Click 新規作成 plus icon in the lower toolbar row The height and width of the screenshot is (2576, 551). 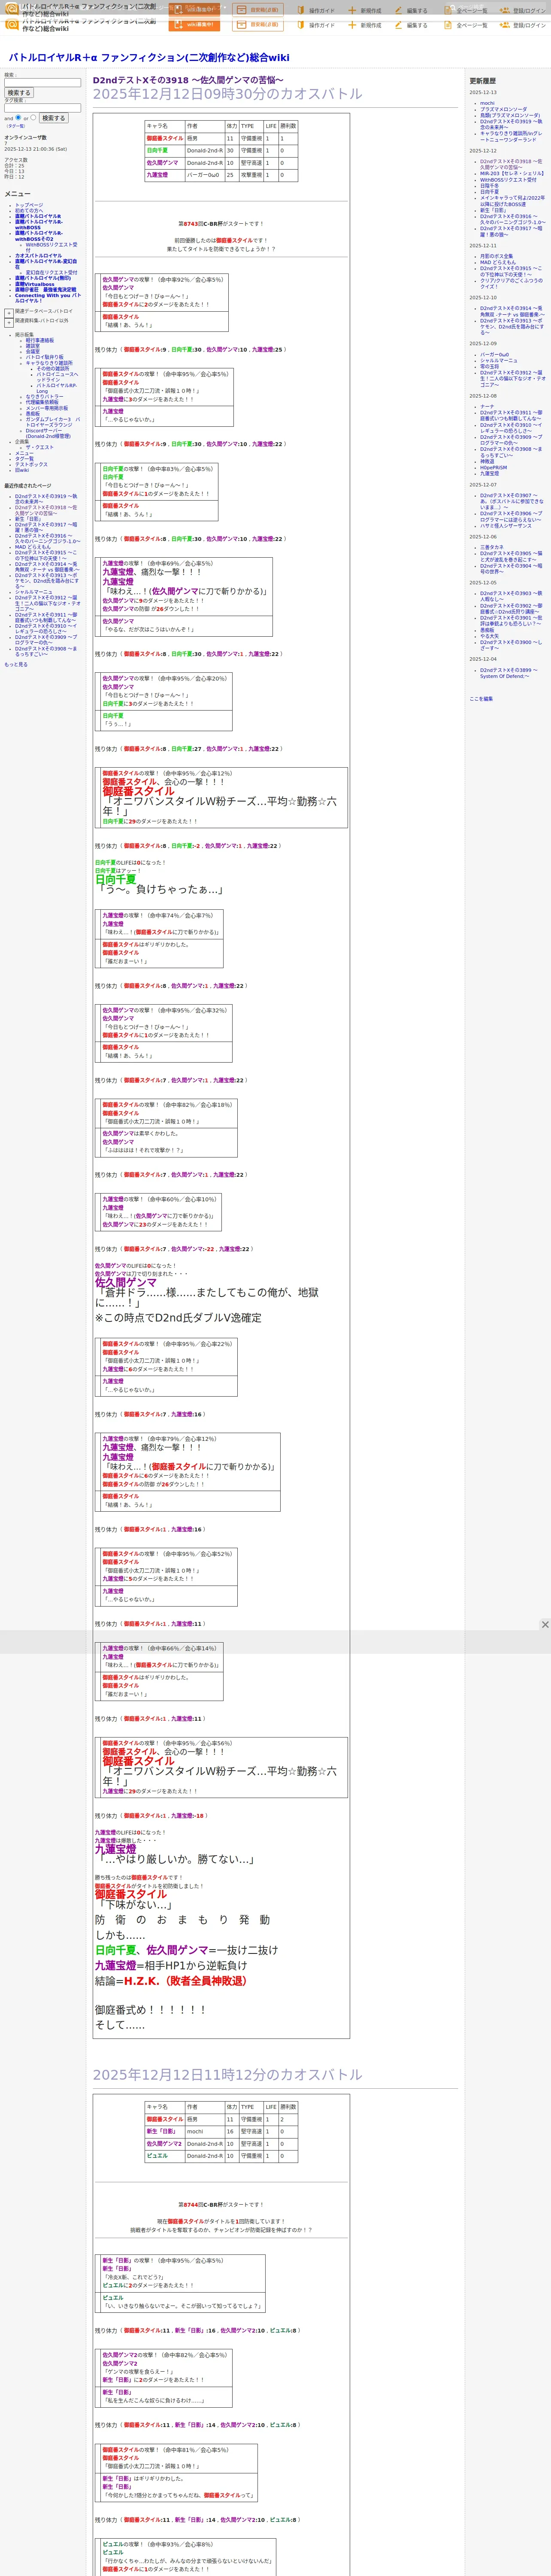pyautogui.click(x=352, y=25)
